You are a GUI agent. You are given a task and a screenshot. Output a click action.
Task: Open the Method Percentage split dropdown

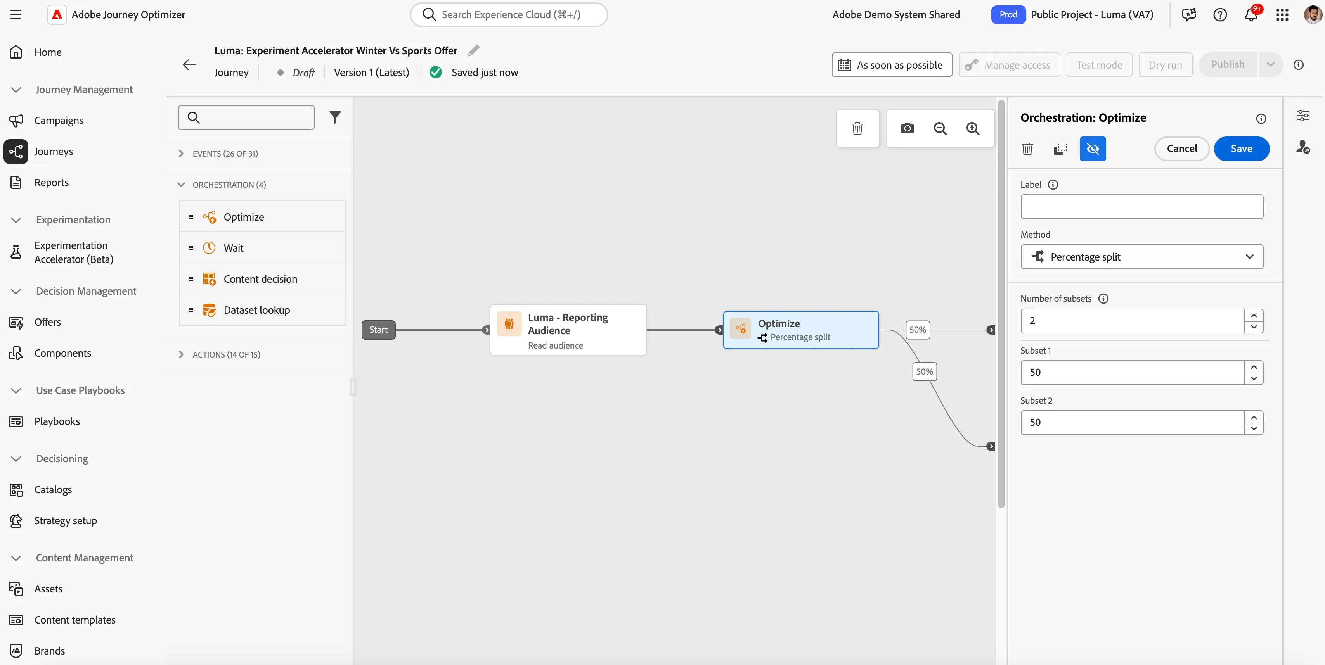click(x=1141, y=256)
